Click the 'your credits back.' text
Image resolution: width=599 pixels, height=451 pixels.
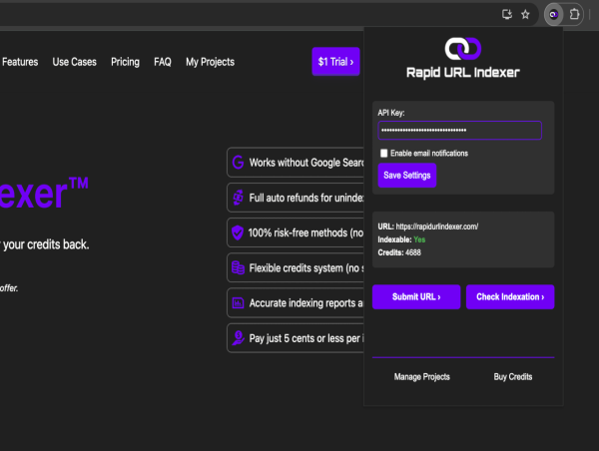click(x=46, y=244)
